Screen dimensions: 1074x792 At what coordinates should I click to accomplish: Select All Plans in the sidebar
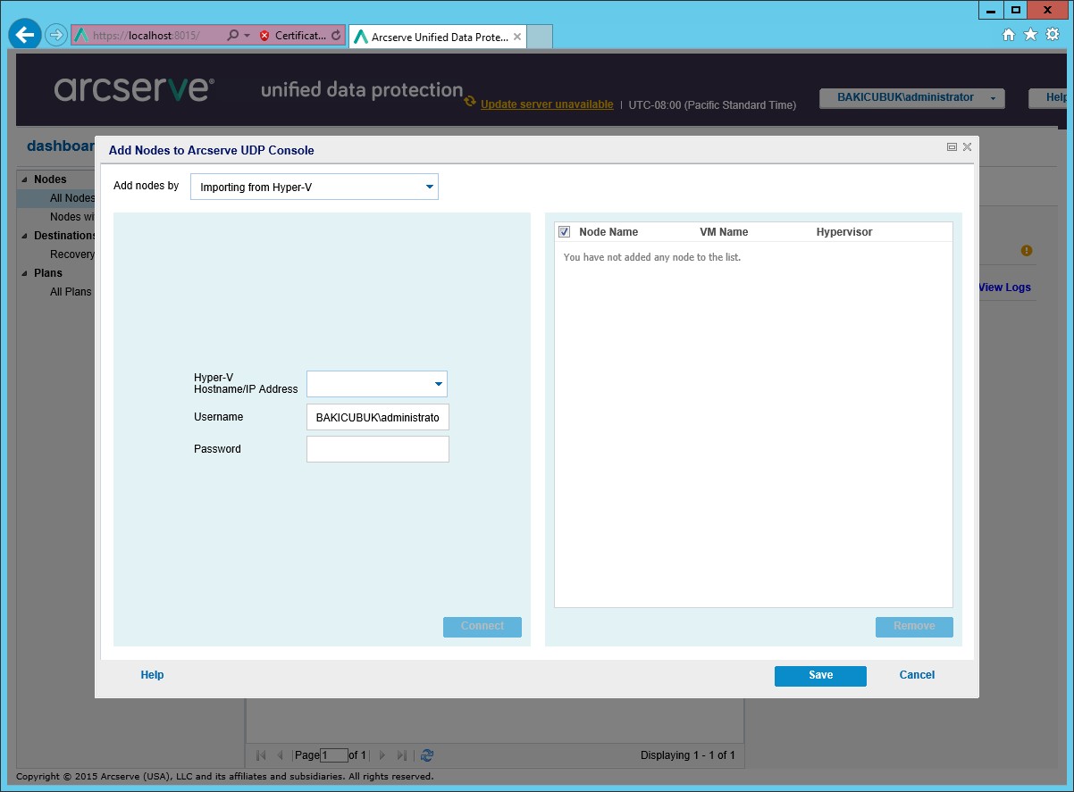point(71,292)
